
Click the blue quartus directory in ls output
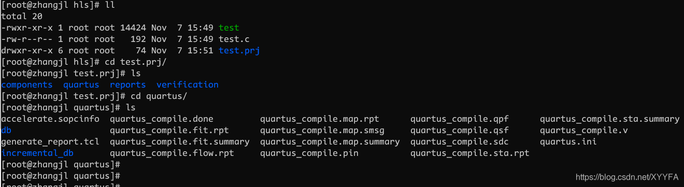81,84
